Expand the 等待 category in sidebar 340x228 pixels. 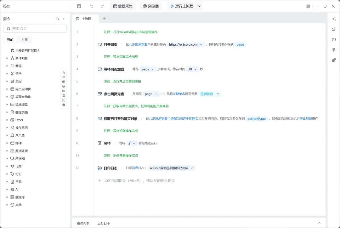[7, 74]
